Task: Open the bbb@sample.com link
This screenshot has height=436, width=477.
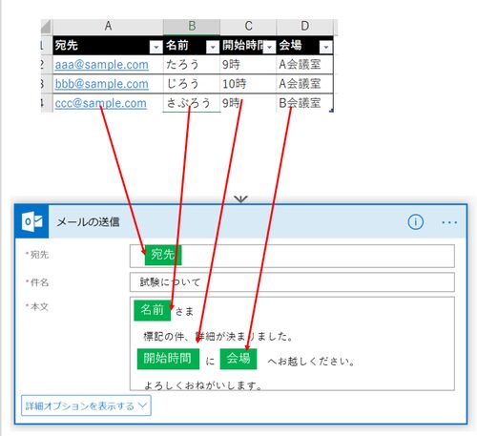Action: pyautogui.click(x=101, y=84)
